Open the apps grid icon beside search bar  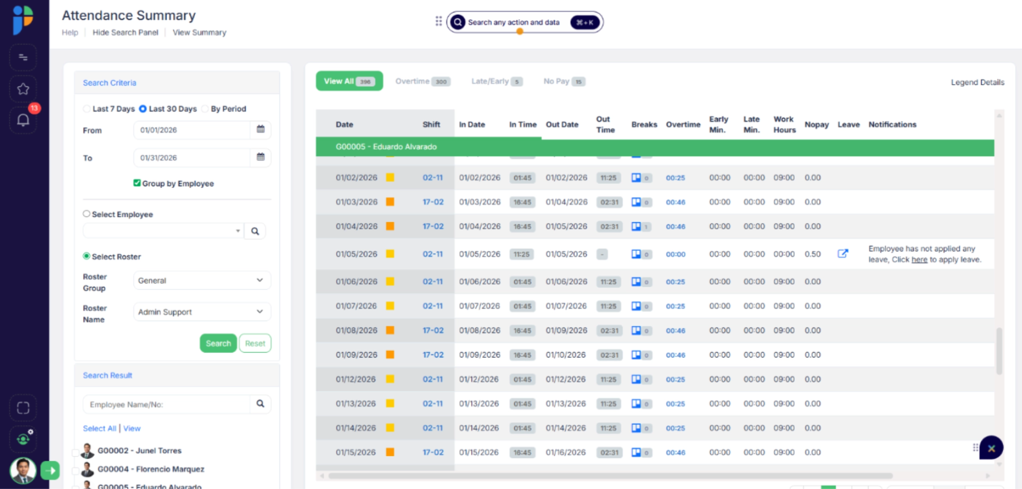[438, 21]
